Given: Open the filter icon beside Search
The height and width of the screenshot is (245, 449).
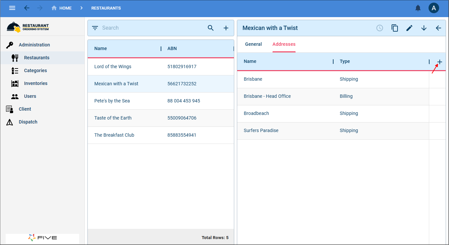Looking at the screenshot, I should [95, 28].
